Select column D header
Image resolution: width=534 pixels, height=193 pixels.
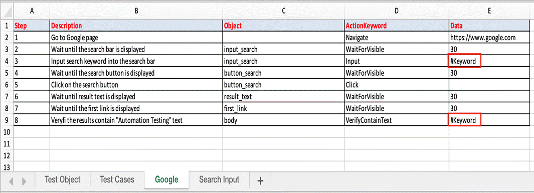click(x=397, y=11)
